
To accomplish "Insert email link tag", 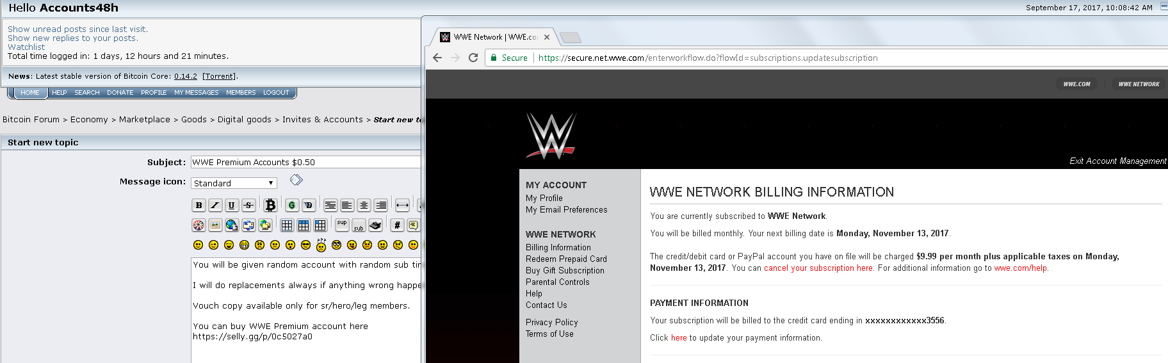I will (x=248, y=225).
